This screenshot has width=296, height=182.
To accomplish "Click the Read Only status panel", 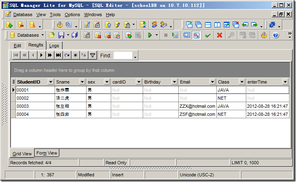I will 116,163.
